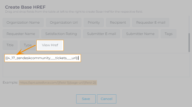Click the Create Base HREF heading

(x=25, y=7)
